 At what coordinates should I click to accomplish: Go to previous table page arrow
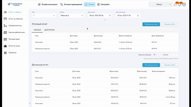[172, 55]
